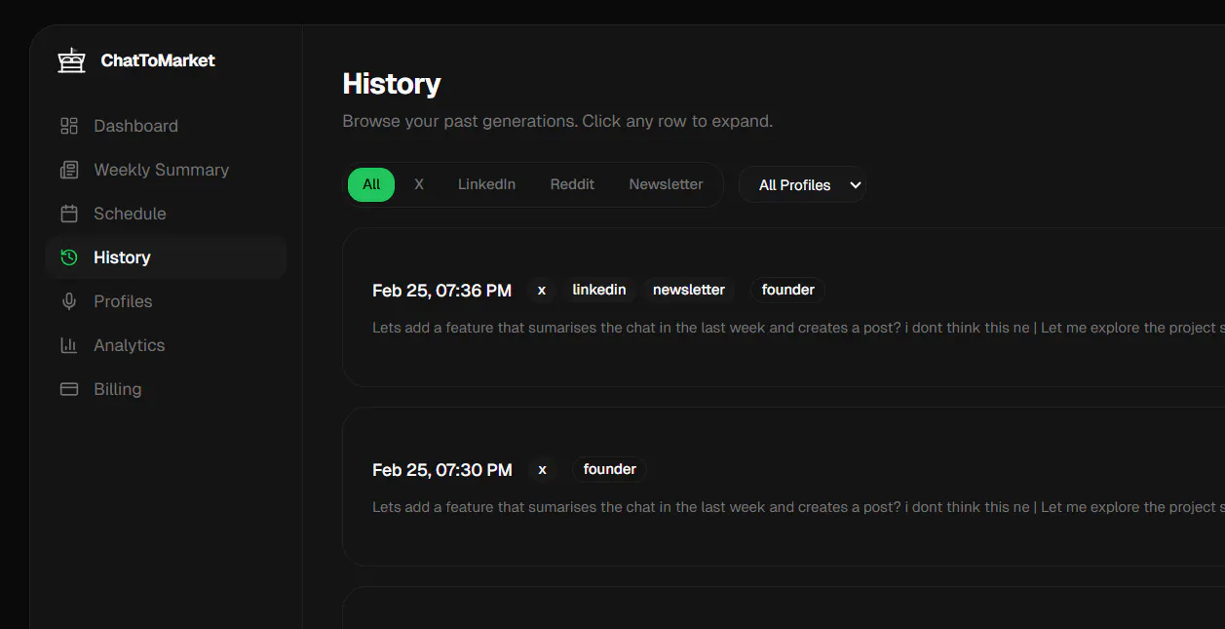Go to the Billing page
Screen dimensions: 1225x629
166,389
